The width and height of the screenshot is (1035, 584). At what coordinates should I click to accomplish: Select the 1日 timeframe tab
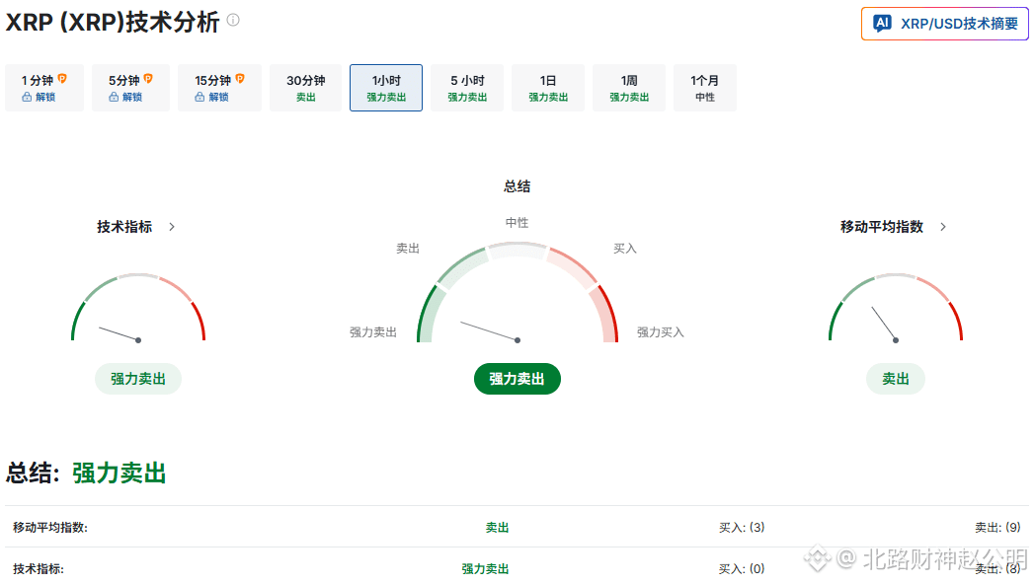[x=548, y=88]
